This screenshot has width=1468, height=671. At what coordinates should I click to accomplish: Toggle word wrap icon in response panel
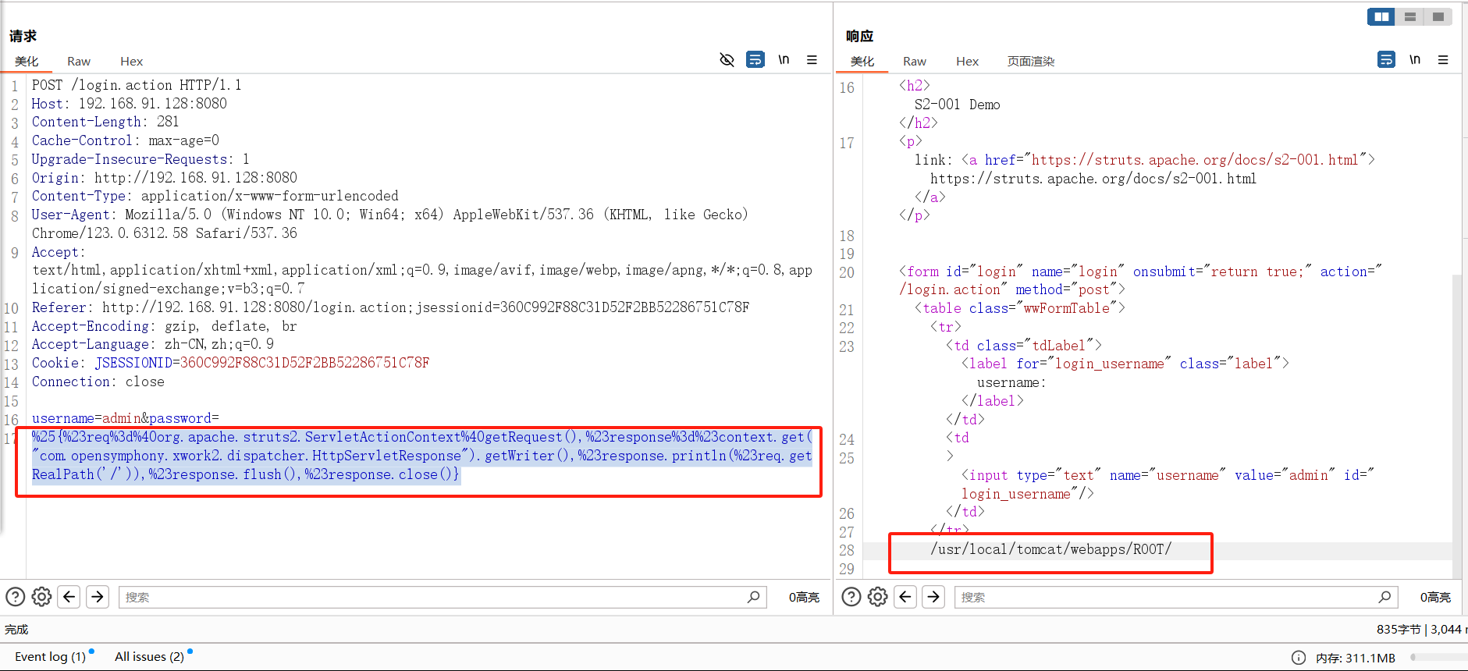(1386, 60)
